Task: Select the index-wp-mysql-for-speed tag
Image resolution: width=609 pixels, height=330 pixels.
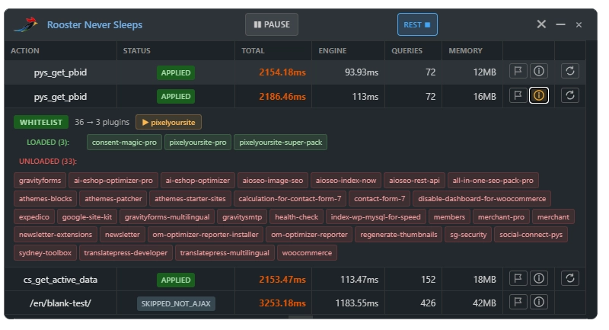Action: point(375,217)
